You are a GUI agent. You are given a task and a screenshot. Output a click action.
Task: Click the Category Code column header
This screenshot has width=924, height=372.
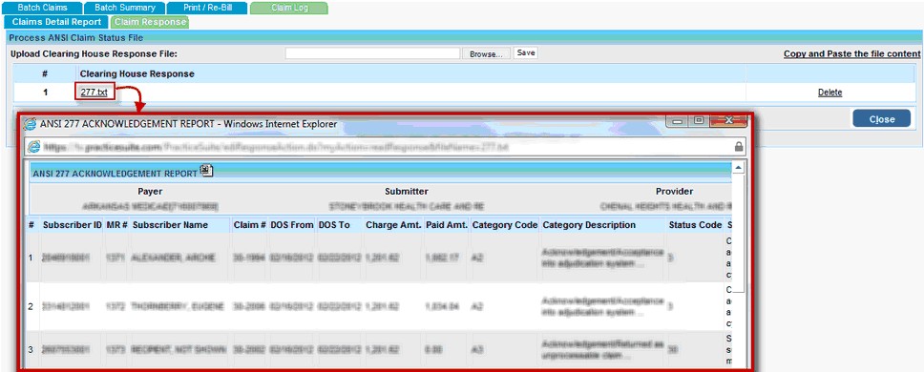click(505, 225)
